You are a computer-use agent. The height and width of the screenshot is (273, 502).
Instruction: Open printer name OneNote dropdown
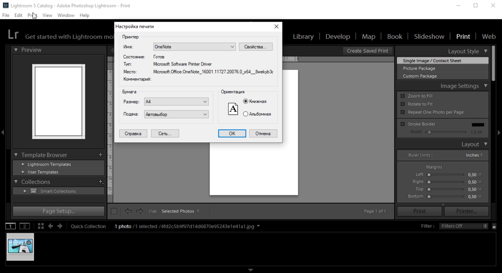tap(194, 47)
